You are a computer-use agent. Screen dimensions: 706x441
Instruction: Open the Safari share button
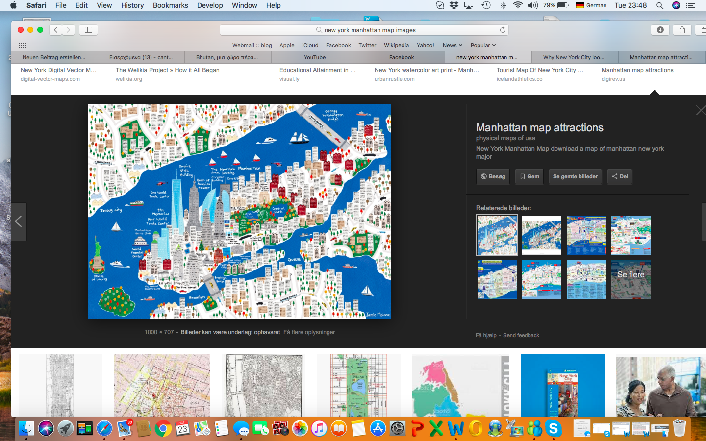click(x=682, y=30)
